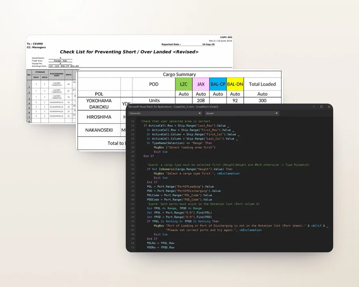Click the 92 units value under BAL-DN
Image resolution: width=359 pixels, height=287 pixels.
point(235,100)
